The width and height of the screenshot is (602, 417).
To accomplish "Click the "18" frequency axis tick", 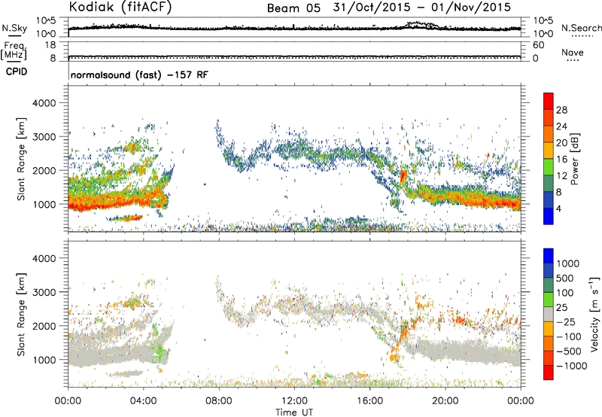I will point(50,45).
